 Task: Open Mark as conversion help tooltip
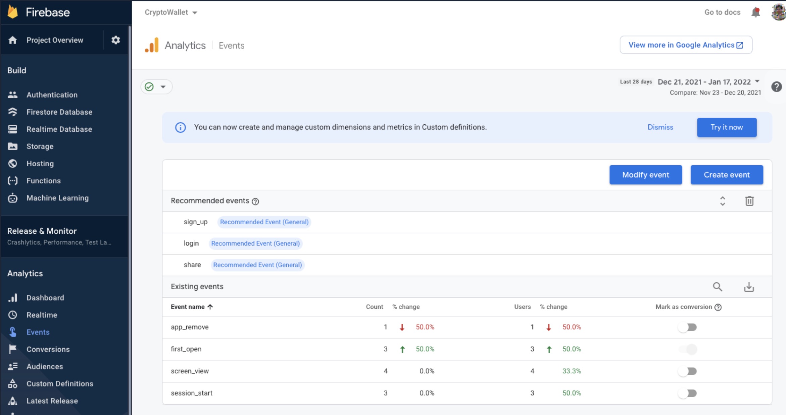click(718, 307)
